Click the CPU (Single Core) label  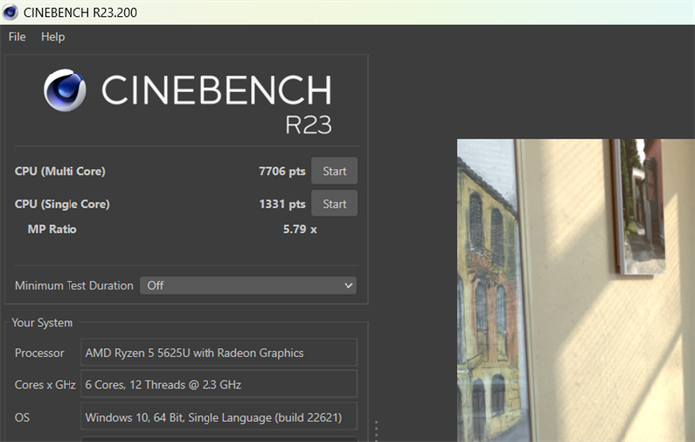click(62, 204)
